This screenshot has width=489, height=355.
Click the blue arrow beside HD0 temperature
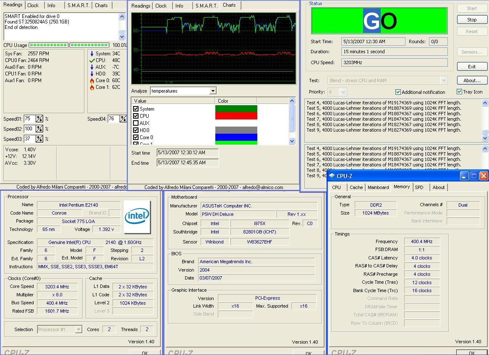[x=92, y=74]
